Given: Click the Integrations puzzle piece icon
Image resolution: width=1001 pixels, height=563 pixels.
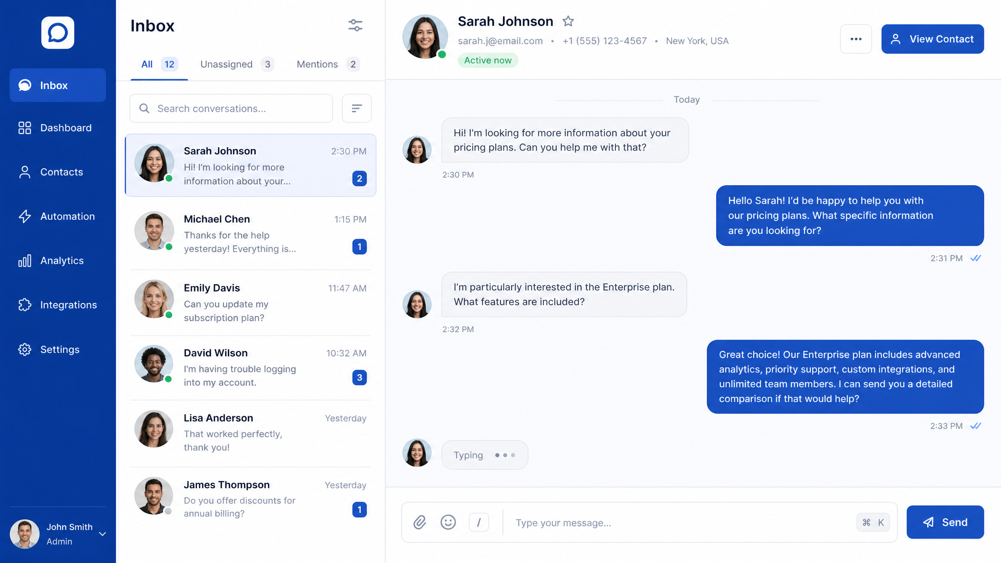Looking at the screenshot, I should click(x=24, y=305).
